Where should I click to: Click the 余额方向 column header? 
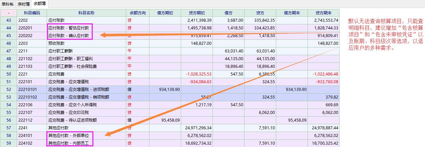(x=137, y=13)
